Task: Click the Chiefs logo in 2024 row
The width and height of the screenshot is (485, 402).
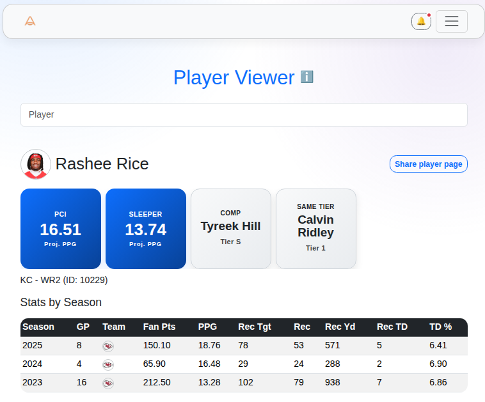Action: tap(108, 364)
